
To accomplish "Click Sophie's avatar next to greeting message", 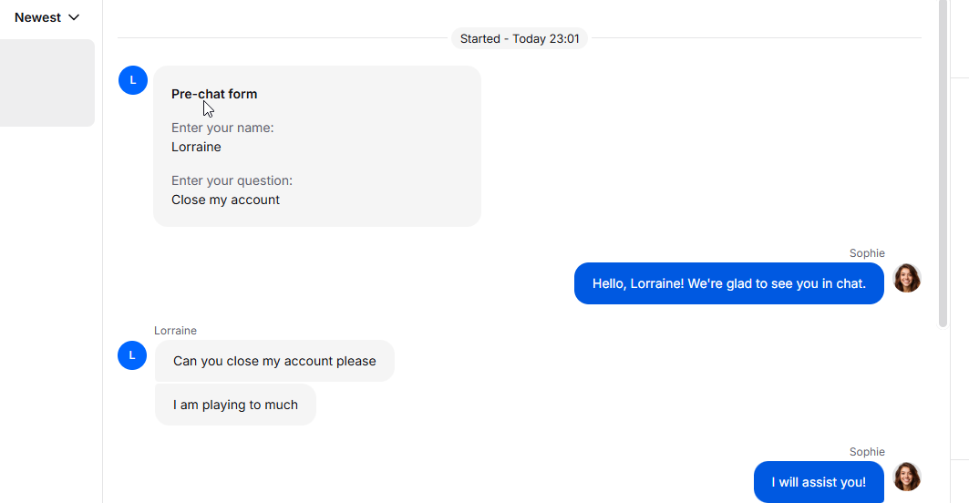I will 907,278.
